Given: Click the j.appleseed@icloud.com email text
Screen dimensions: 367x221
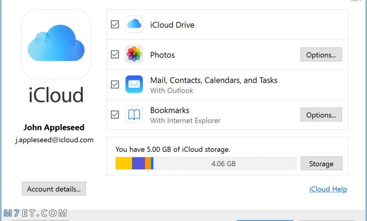Looking at the screenshot, I should click(54, 140).
